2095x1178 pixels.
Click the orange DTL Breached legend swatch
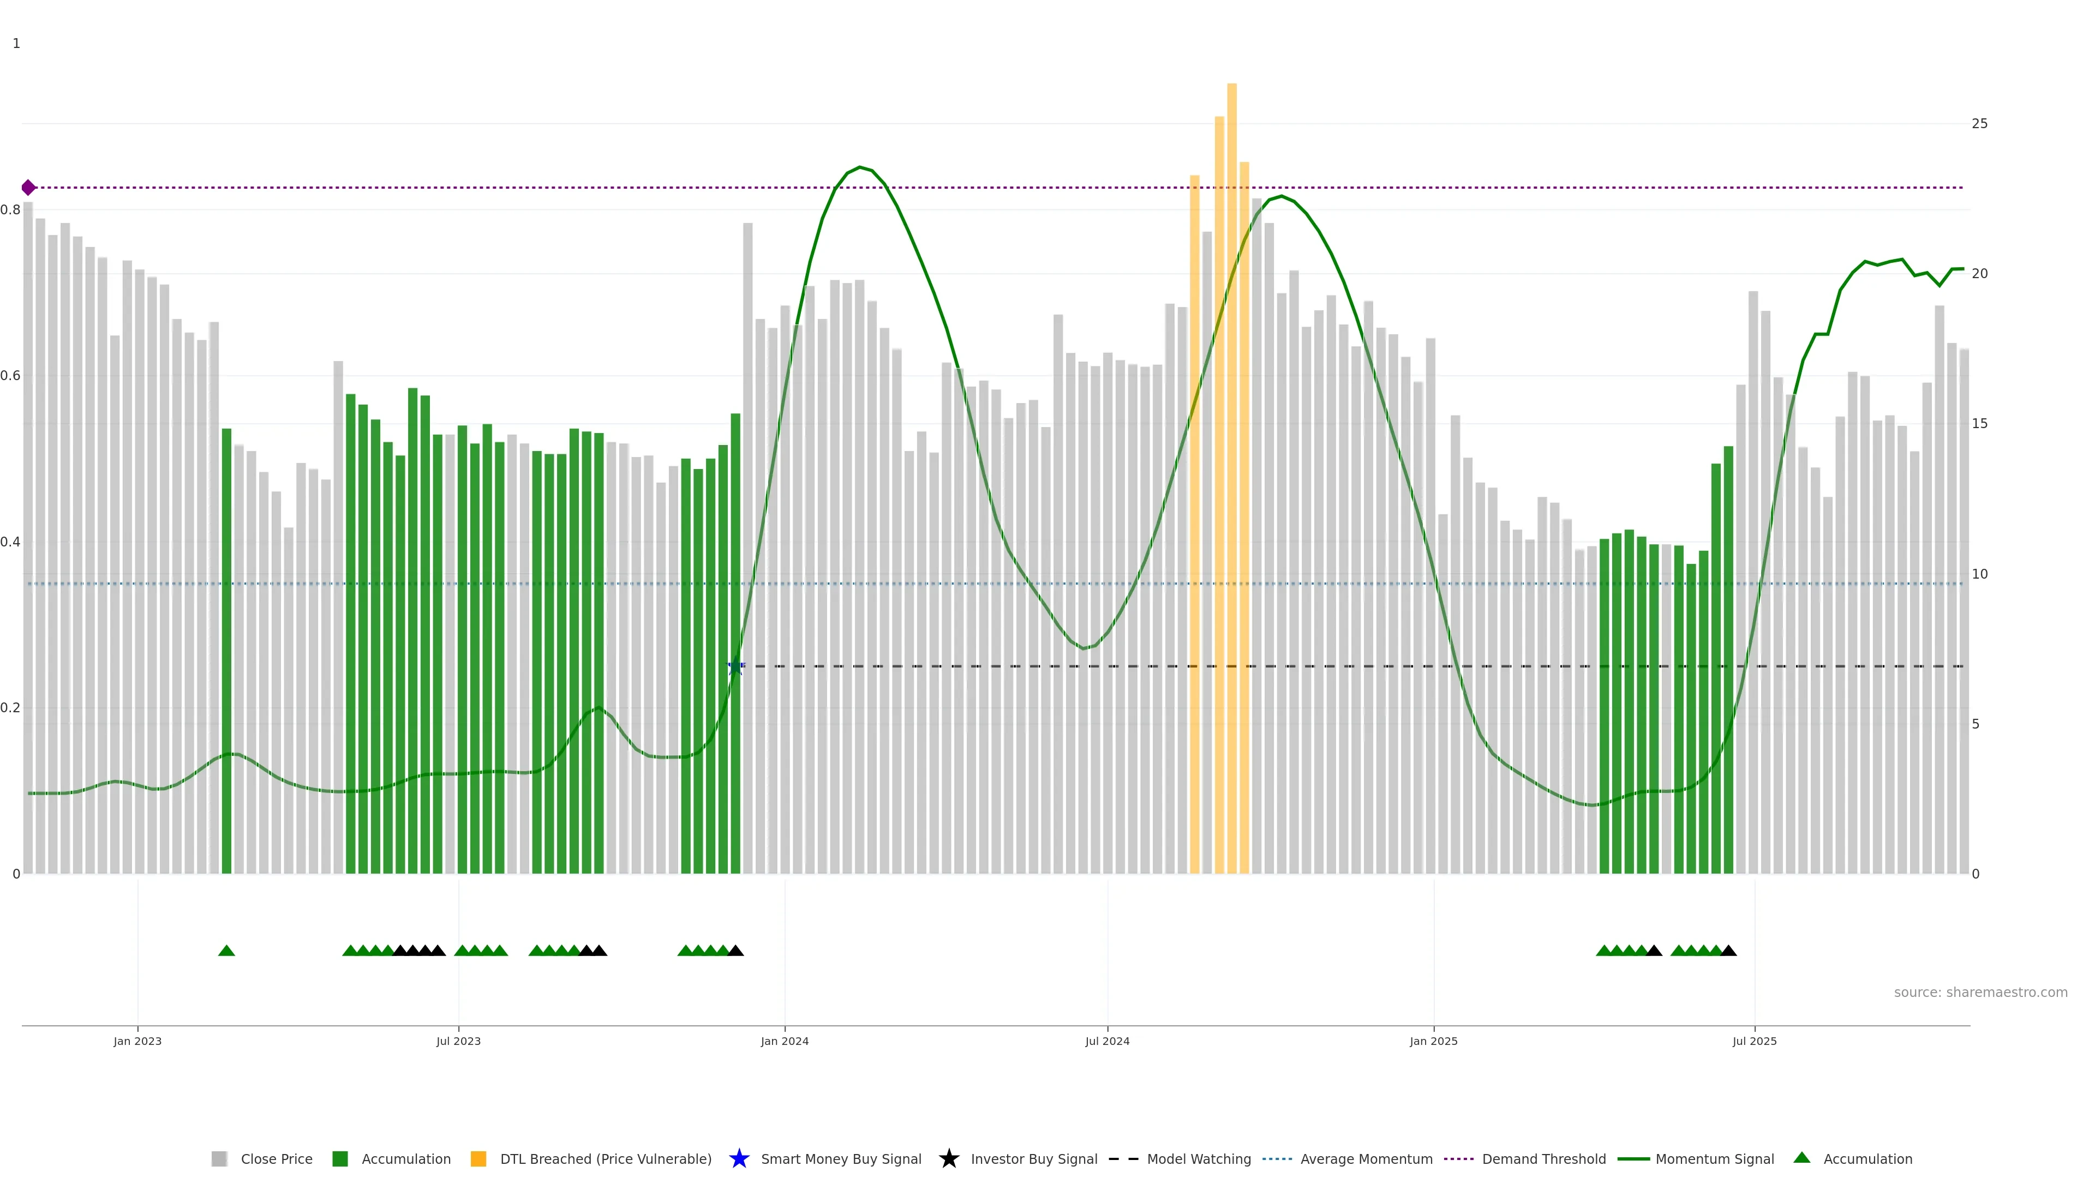click(478, 1158)
